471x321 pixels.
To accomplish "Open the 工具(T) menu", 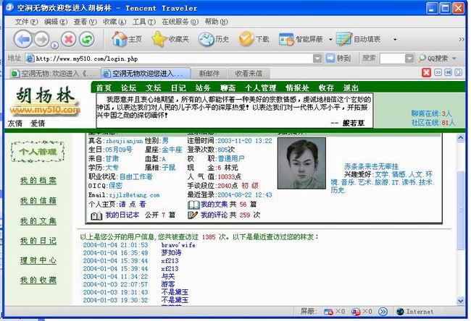I will tap(143, 22).
